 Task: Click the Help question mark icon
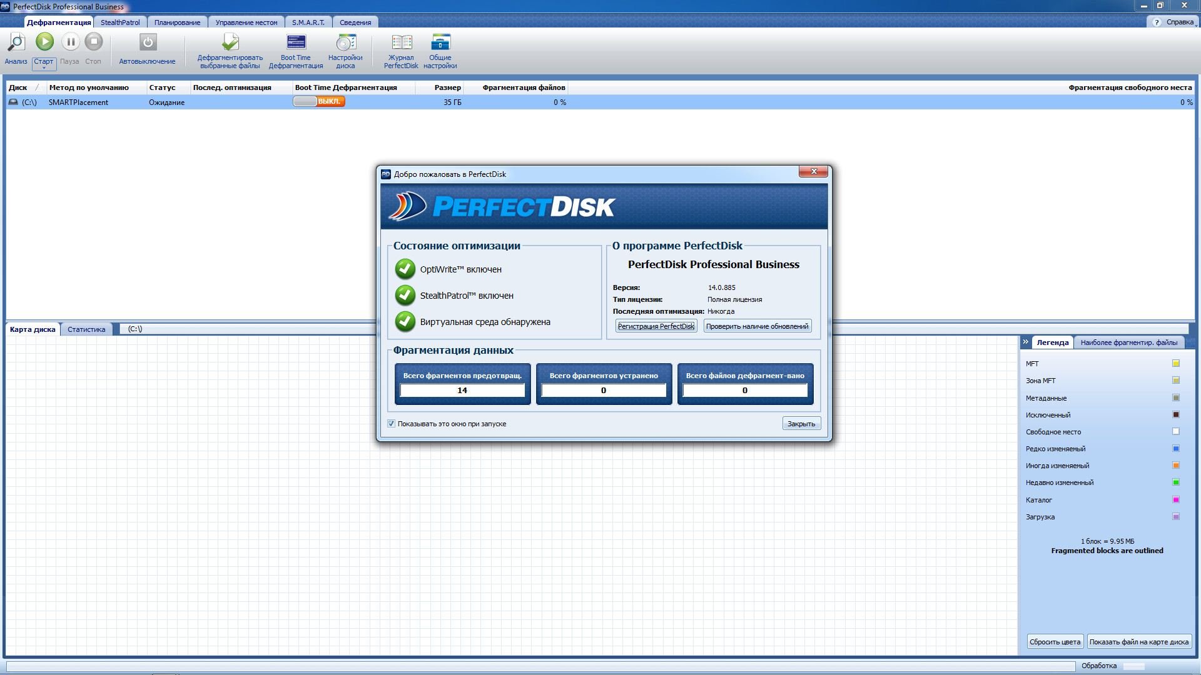point(1157,22)
